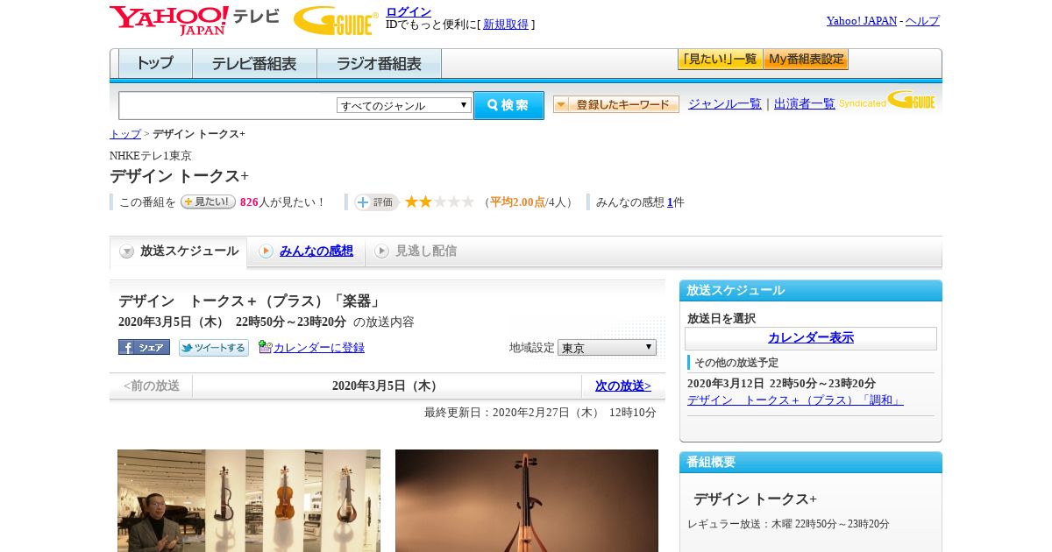The width and height of the screenshot is (1052, 552).
Task: Click the calendar icon beside カレンダーに登録
Action: 266,347
